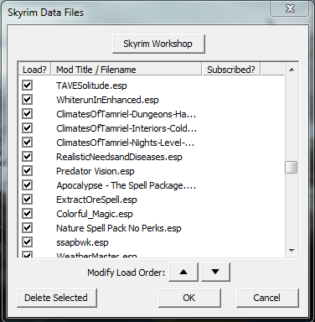Toggle the ClimatesOfTamriel-Interiors-Cold checkbox
Screen dimensions: 315x322
(27, 128)
